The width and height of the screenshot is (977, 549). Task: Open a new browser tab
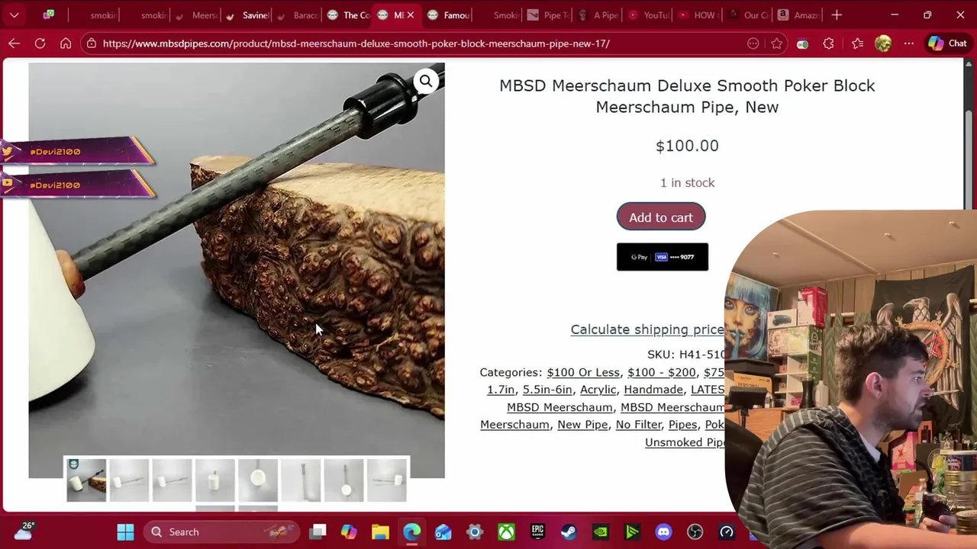coord(837,14)
